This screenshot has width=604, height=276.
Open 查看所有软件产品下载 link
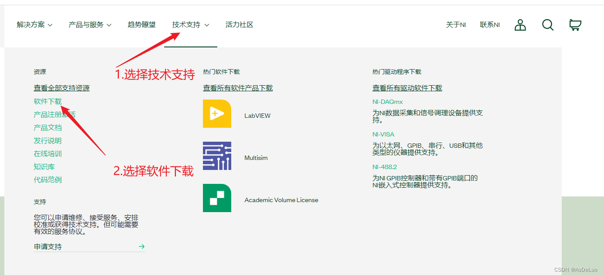pos(238,88)
